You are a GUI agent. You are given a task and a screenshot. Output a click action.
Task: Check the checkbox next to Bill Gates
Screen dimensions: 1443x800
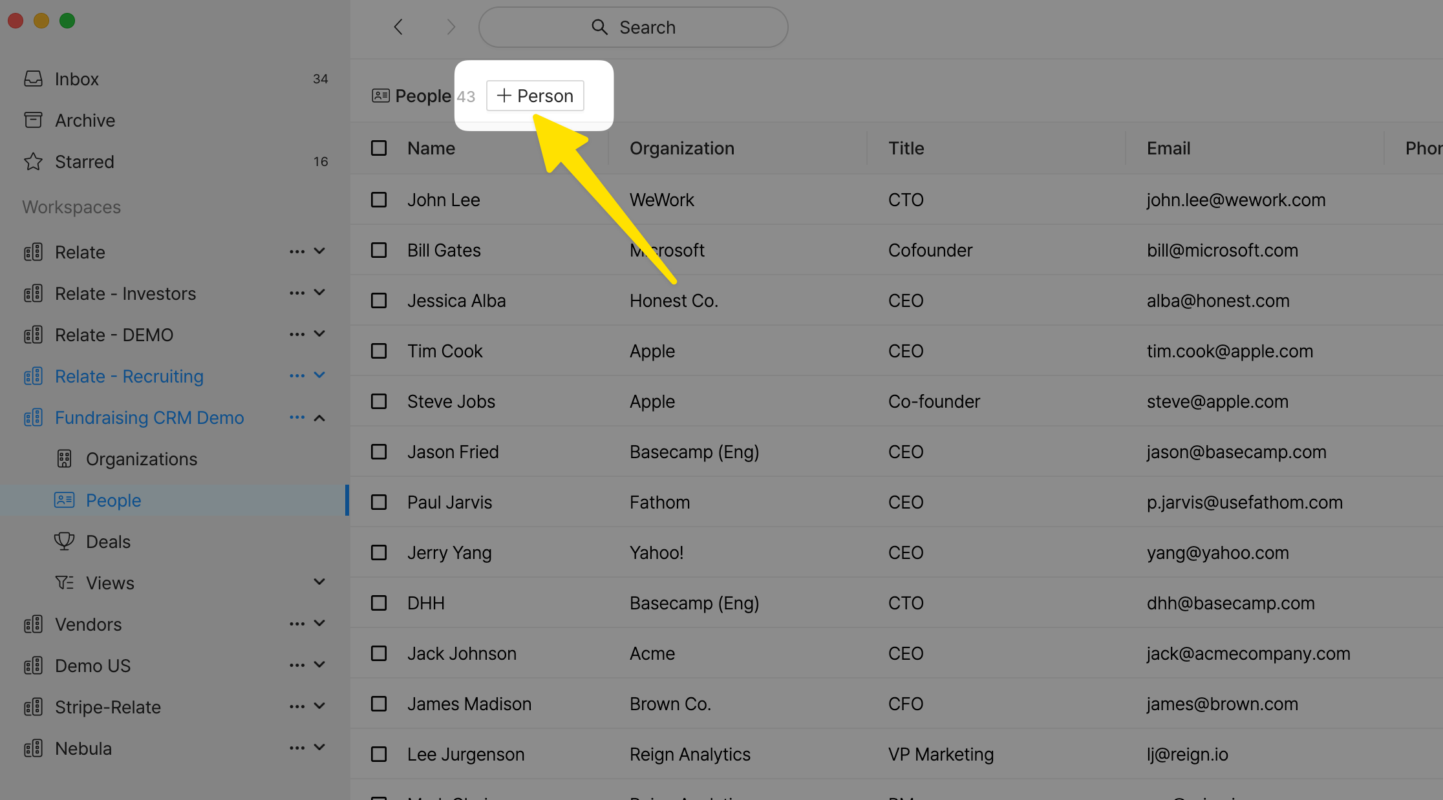coord(379,250)
